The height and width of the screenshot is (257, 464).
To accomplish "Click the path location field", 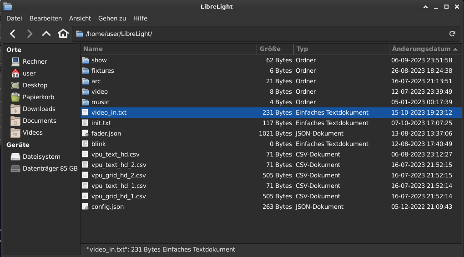I will click(x=259, y=34).
